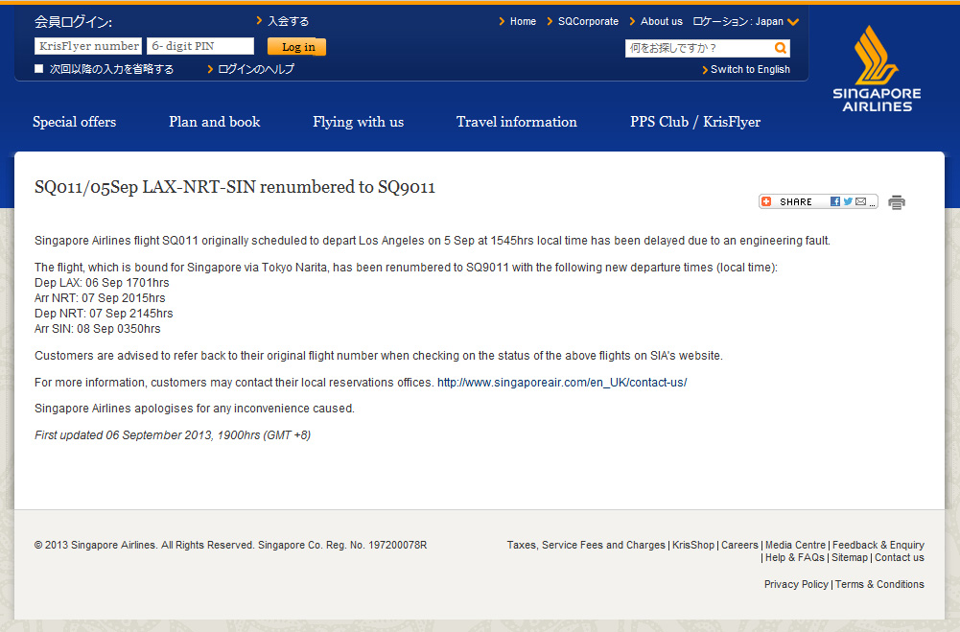The height and width of the screenshot is (632, 960).
Task: Click the 会員ログイン heading text
Action: pyautogui.click(x=73, y=22)
